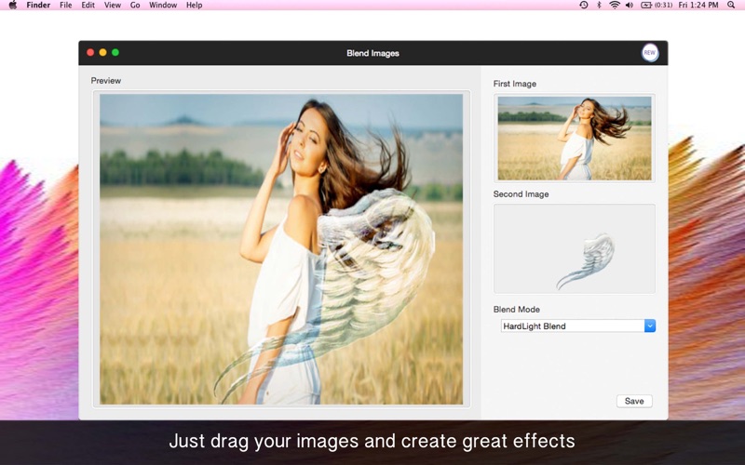Image resolution: width=745 pixels, height=465 pixels.
Task: Click the Blend Images window title
Action: point(373,53)
